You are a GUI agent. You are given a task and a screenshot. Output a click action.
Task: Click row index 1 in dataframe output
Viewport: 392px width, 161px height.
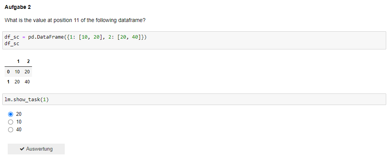[x=8, y=82]
